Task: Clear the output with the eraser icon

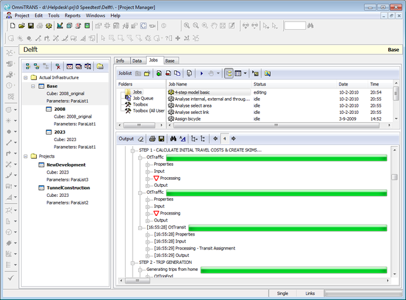Action: coord(141,139)
